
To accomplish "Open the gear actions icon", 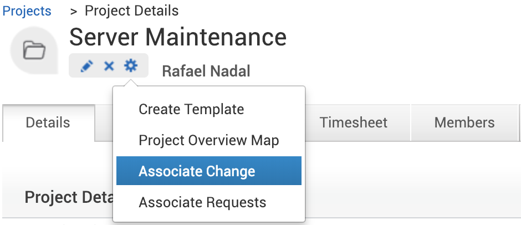I will (x=131, y=66).
